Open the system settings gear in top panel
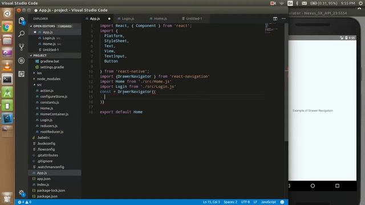Viewport: 365px width, 205px height. click(360, 3)
